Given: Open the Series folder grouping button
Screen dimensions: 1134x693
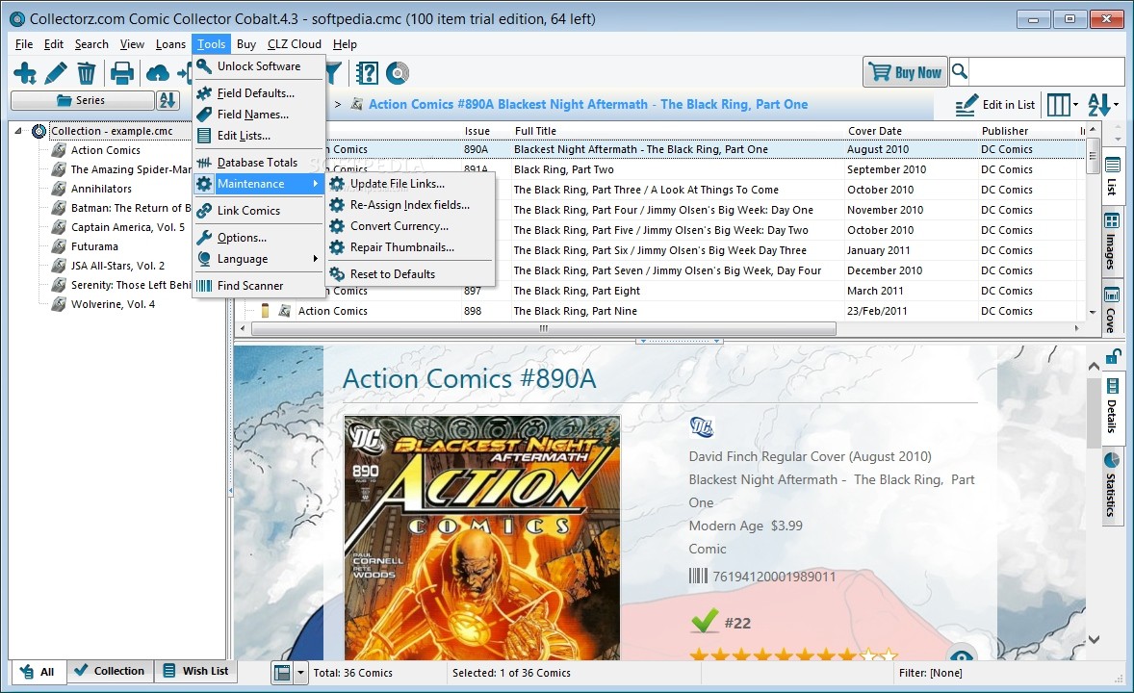Looking at the screenshot, I should [83, 100].
